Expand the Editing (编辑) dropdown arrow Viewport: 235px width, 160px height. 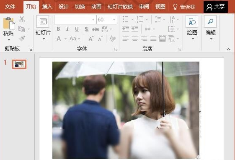[x=211, y=39]
